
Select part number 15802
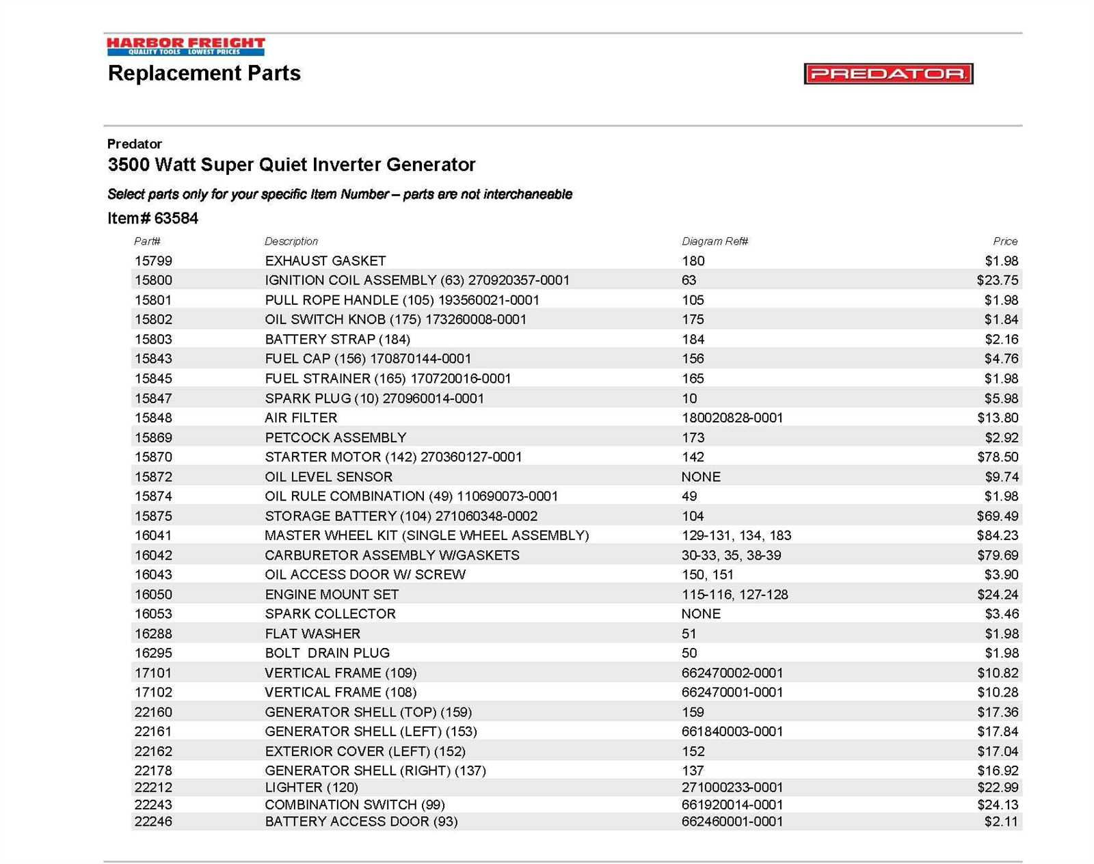point(153,319)
